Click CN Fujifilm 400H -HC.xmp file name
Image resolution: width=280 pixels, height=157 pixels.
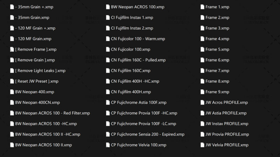(x=135, y=81)
